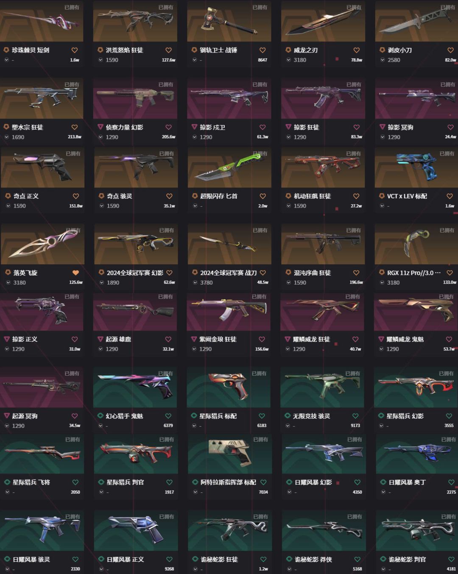Select the 已拥有 tag on 阿特拉斯指挥部 标配
Screen dimensions: 458x574
click(x=260, y=439)
